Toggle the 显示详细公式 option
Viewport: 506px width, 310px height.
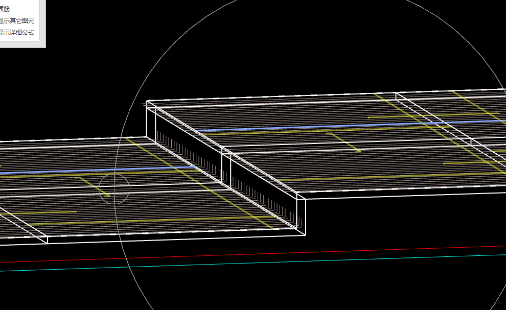click(17, 32)
